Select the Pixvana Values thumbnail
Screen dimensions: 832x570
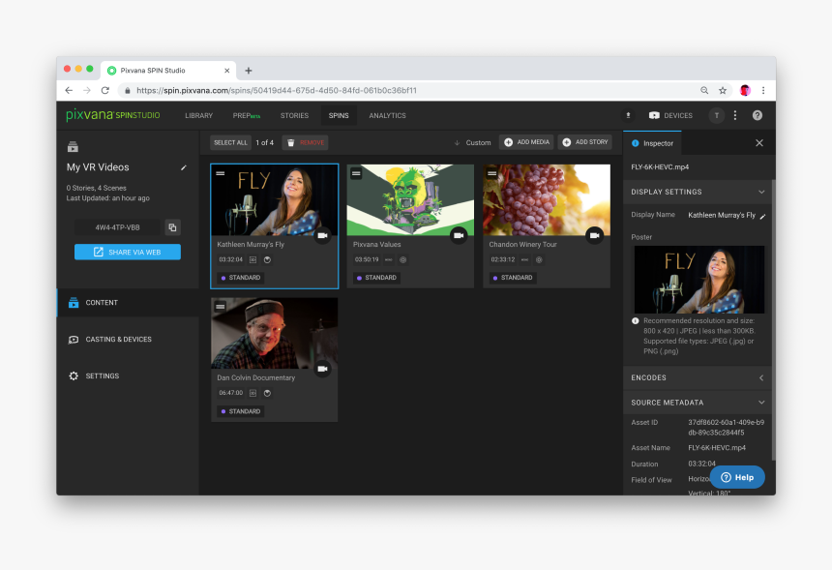click(410, 200)
